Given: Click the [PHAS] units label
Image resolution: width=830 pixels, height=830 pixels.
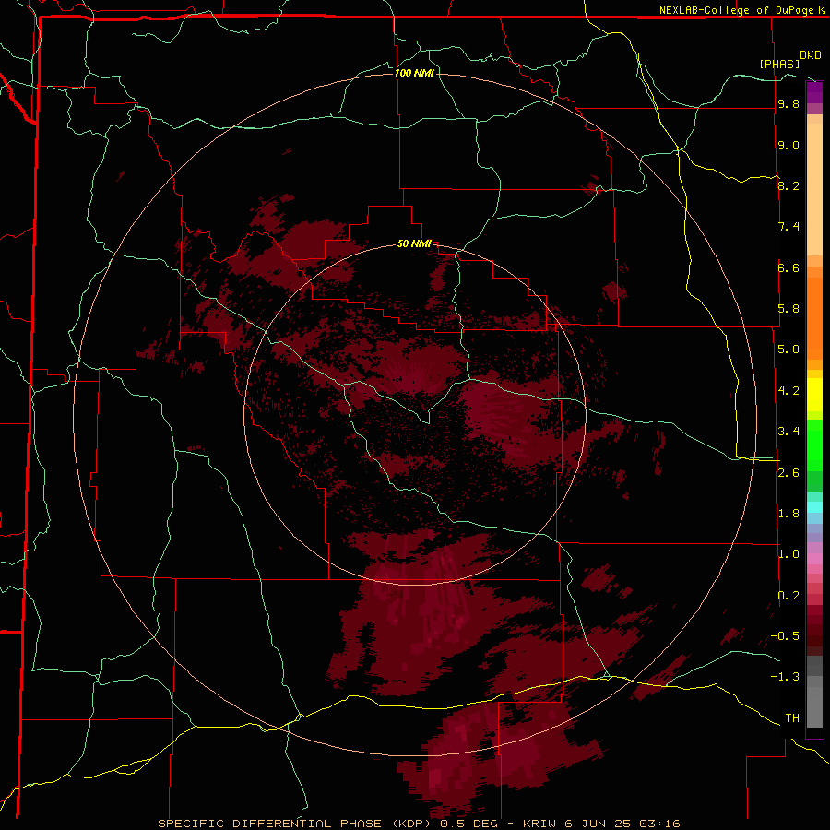Looking at the screenshot, I should pos(779,64).
